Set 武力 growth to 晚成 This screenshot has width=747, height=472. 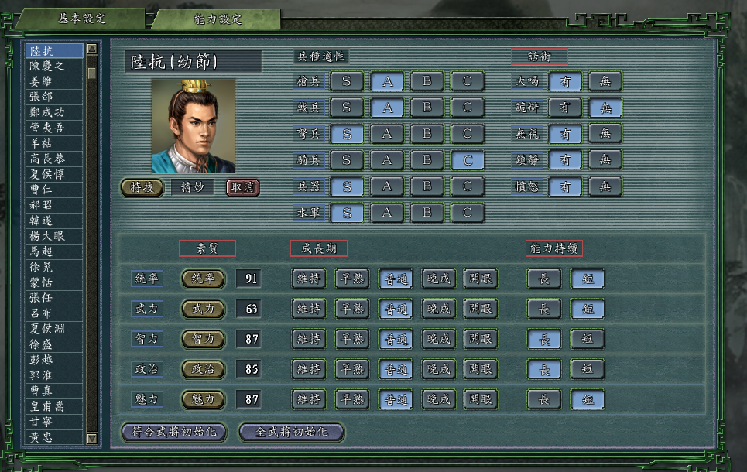tap(439, 309)
